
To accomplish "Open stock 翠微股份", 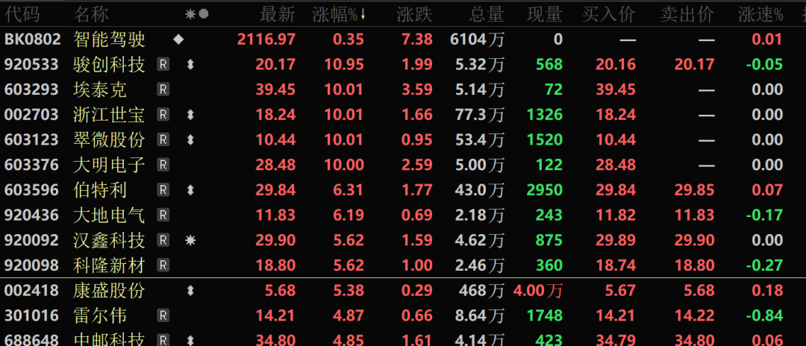I will [109, 139].
